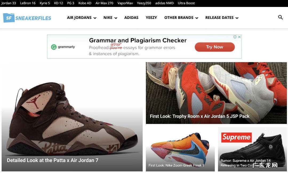Open the Nike Zoom Greek Freak 1 article
Image resolution: width=288 pixels, height=173 pixels.
tap(176, 165)
